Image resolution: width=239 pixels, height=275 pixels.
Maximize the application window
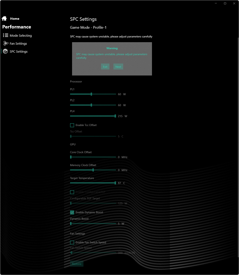225,3
